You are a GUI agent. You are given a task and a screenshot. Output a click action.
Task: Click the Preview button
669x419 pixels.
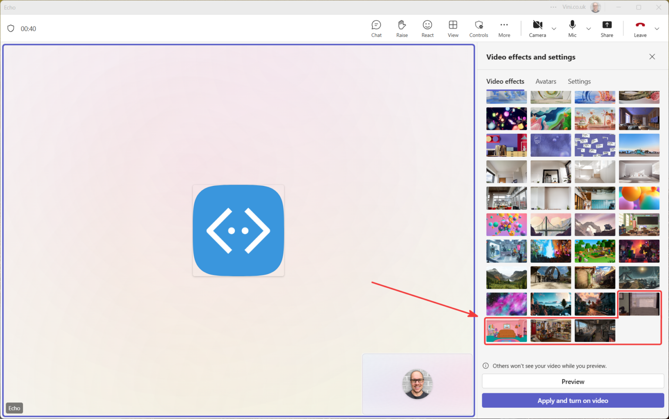tap(573, 382)
